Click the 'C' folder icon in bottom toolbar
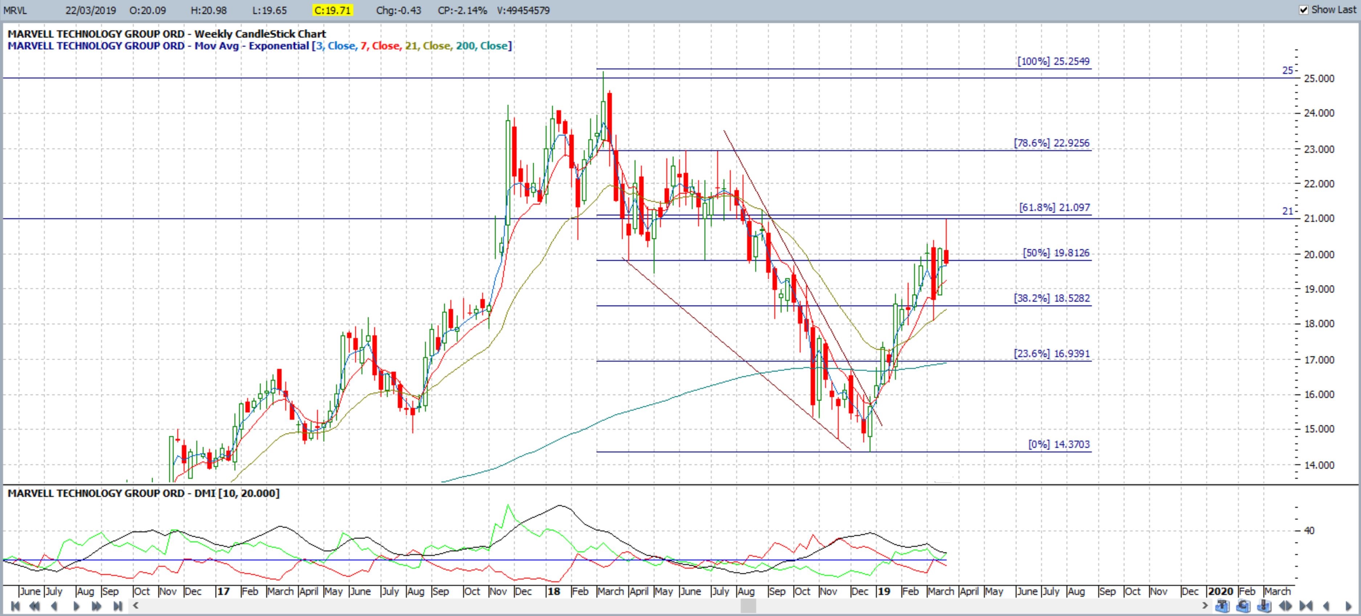This screenshot has height=616, width=1361. coord(1243,605)
